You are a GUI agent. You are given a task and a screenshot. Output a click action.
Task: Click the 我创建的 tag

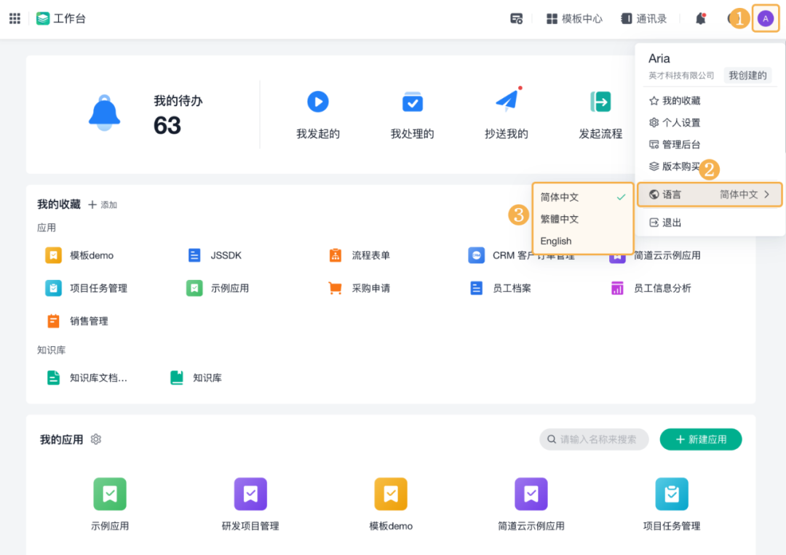pyautogui.click(x=747, y=75)
